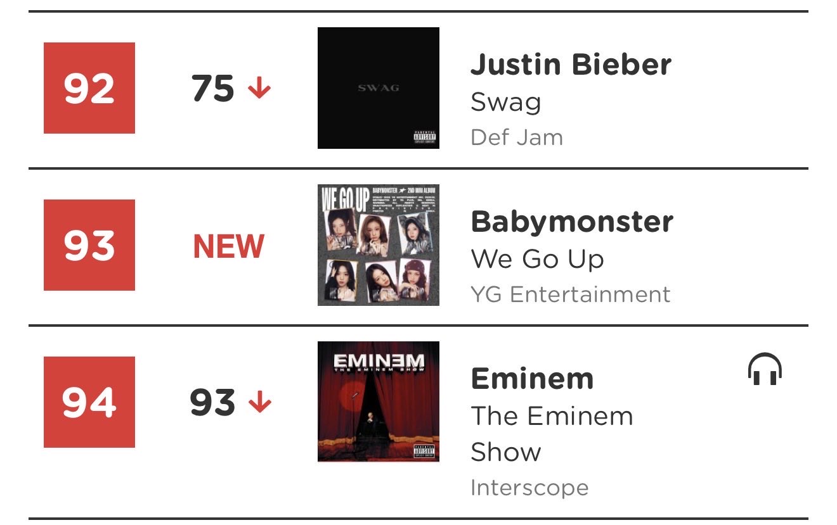Click the We Go Up title text
The height and width of the screenshot is (525, 837).
coord(537,259)
